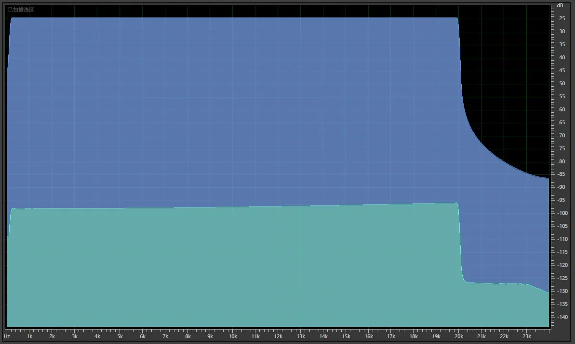Click the -95 value on the dB scale
The image size is (575, 344).
point(561,200)
